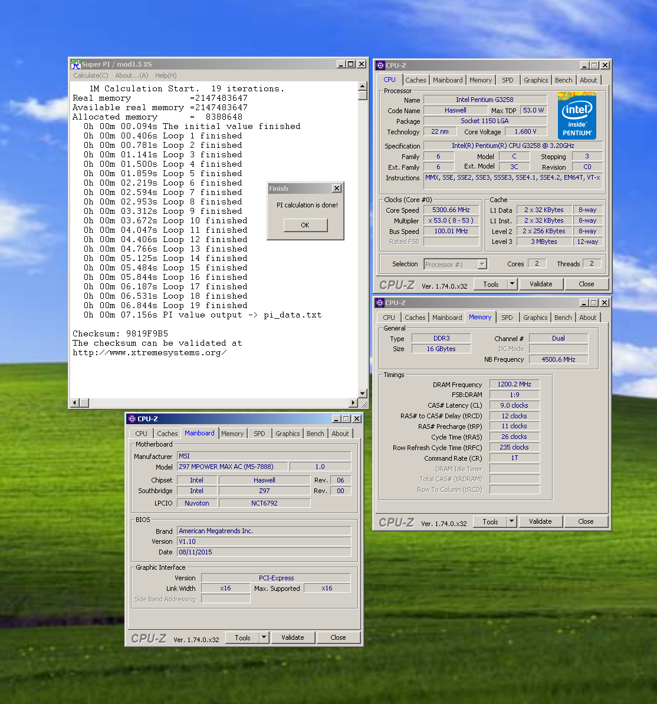Click Tools button in the CPU window

[491, 285]
